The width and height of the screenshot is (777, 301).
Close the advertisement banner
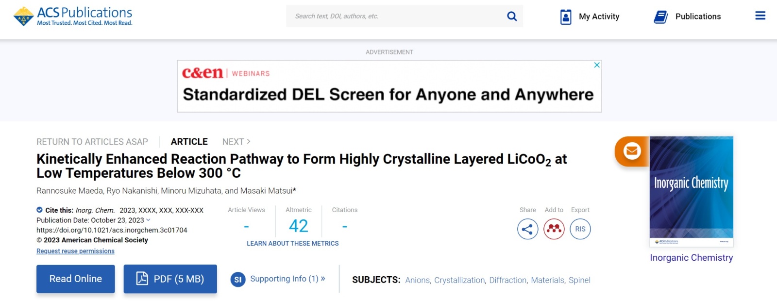pyautogui.click(x=597, y=65)
